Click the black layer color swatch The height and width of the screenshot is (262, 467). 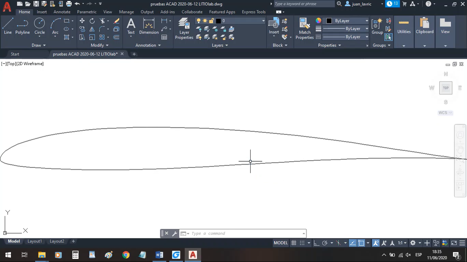click(218, 21)
